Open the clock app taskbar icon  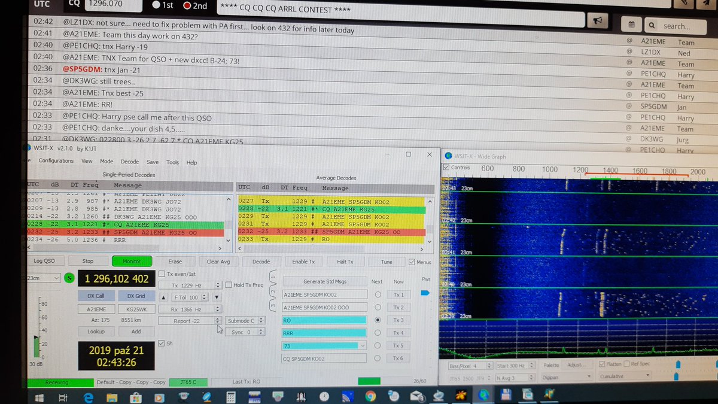324,397
